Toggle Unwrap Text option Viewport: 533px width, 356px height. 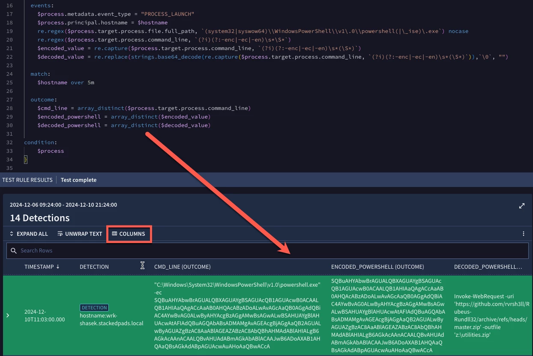(x=80, y=234)
